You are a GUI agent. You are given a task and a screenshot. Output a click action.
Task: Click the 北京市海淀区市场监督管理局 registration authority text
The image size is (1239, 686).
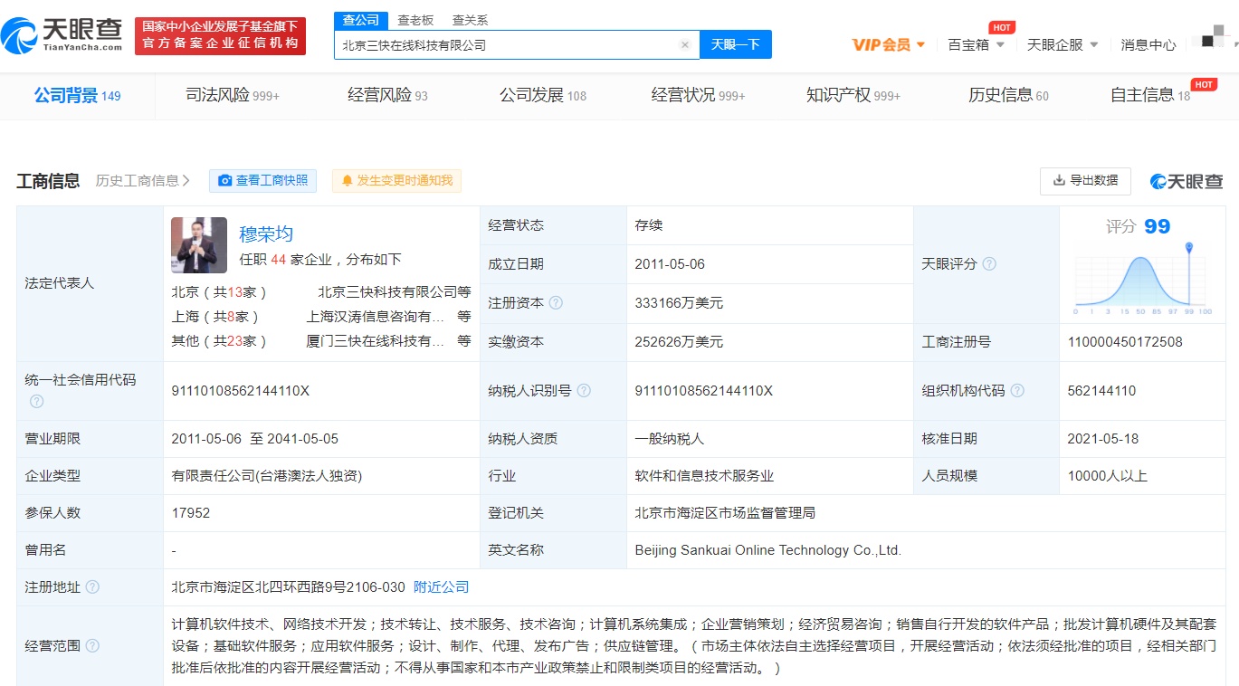pyautogui.click(x=725, y=513)
